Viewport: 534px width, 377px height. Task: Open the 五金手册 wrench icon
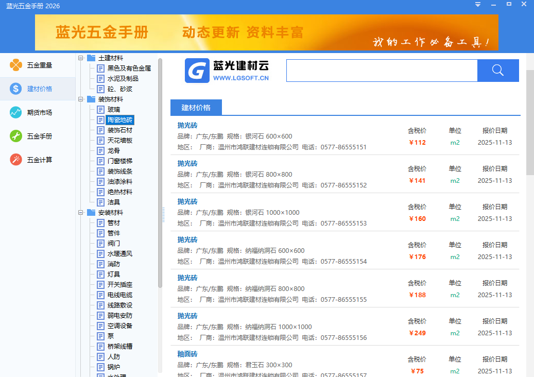[x=16, y=136]
